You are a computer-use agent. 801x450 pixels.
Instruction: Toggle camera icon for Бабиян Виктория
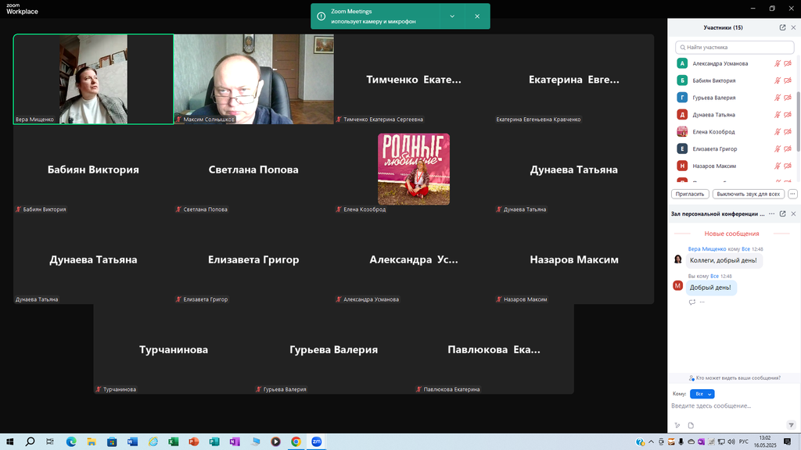coord(788,80)
